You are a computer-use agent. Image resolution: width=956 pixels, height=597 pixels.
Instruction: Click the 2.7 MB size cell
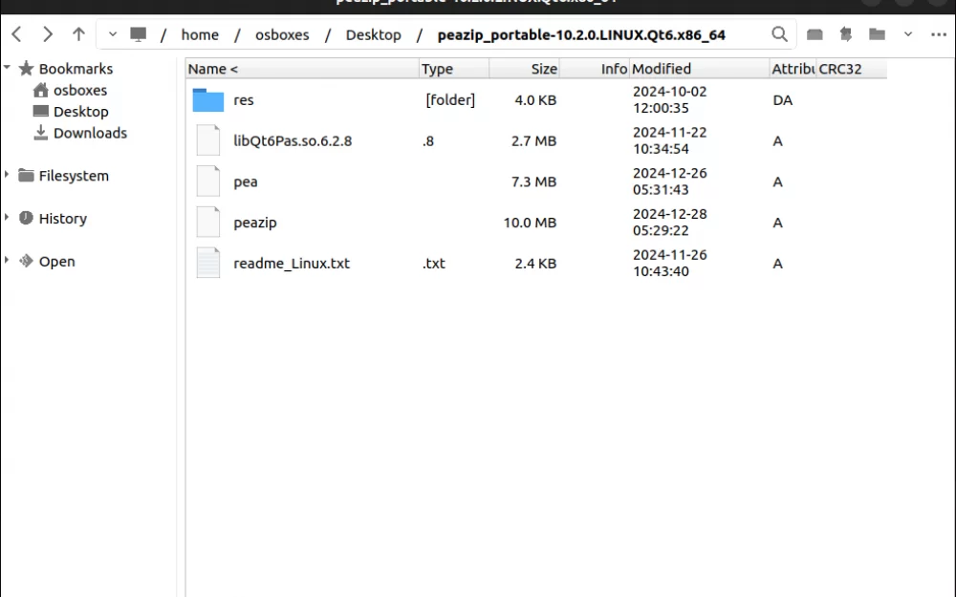[x=533, y=140]
